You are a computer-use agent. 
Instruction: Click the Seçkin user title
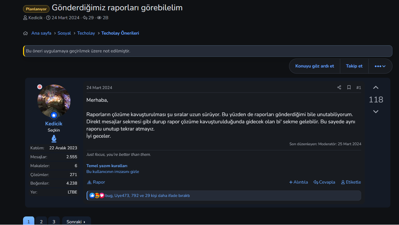click(x=54, y=130)
